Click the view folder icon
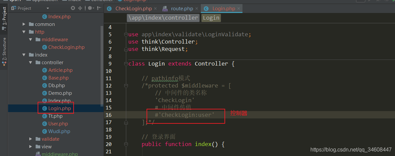 tap(38, 146)
